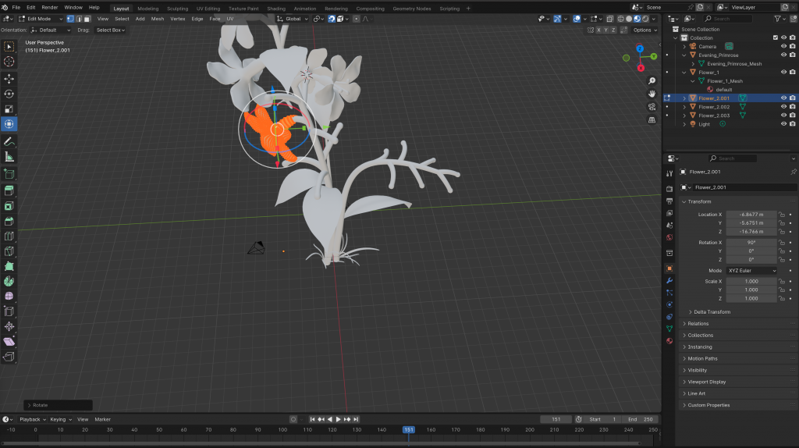Screen dimensions: 799x448
Task: Open the Mesh menu in viewport header
Action: 158,19
